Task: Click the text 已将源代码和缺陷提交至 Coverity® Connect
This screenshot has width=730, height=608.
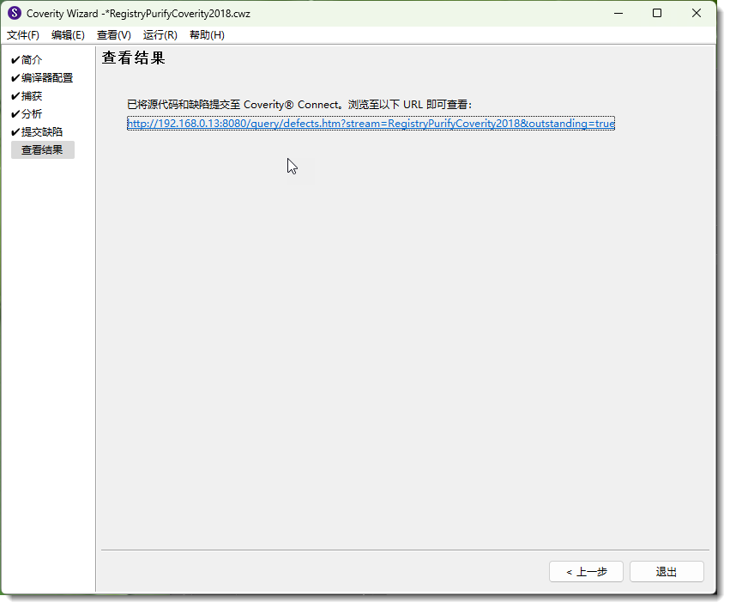Action: tap(233, 105)
